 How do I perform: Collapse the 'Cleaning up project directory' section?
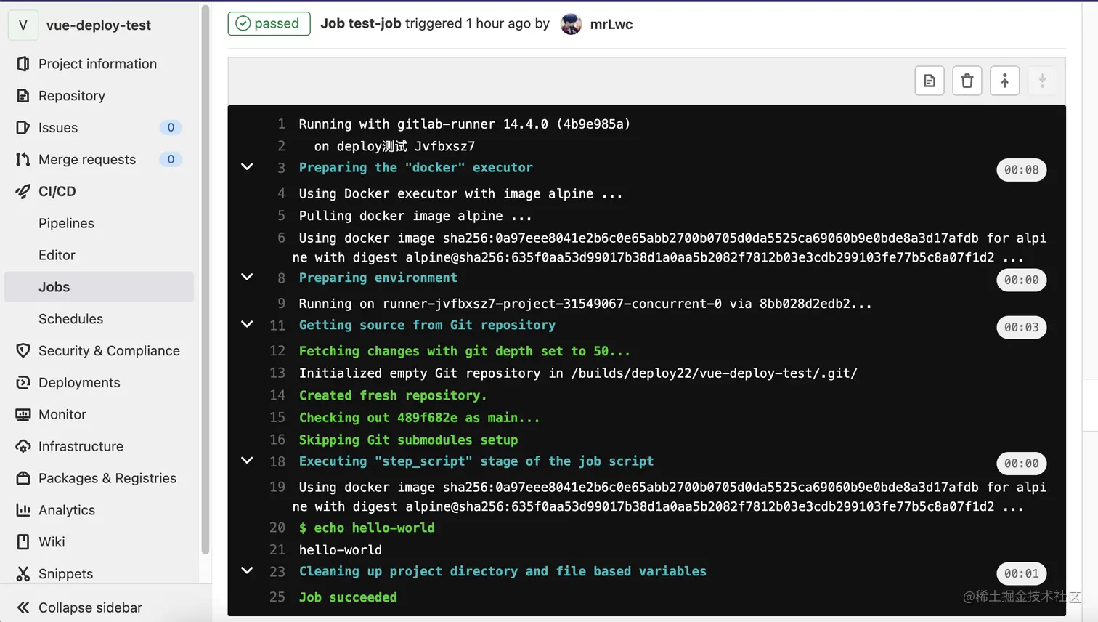[246, 571]
